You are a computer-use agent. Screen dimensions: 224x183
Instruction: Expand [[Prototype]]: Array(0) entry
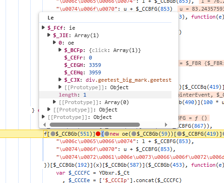coord(54,102)
